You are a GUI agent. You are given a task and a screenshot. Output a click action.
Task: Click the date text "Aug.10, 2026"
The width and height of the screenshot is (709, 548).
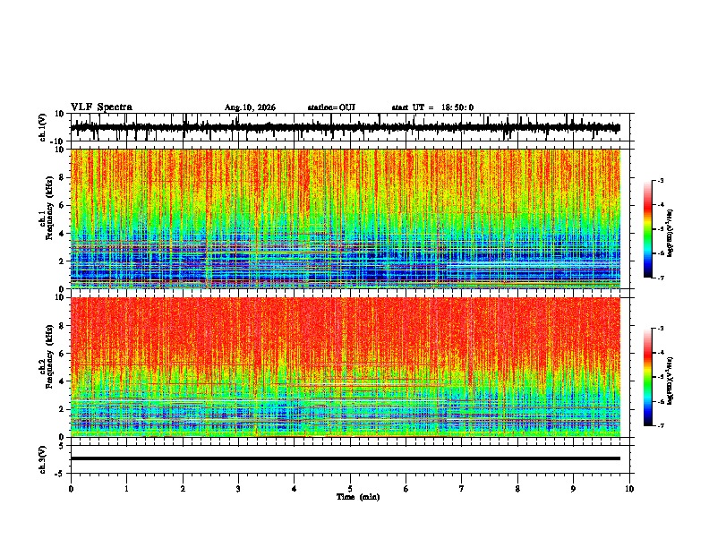[250, 107]
